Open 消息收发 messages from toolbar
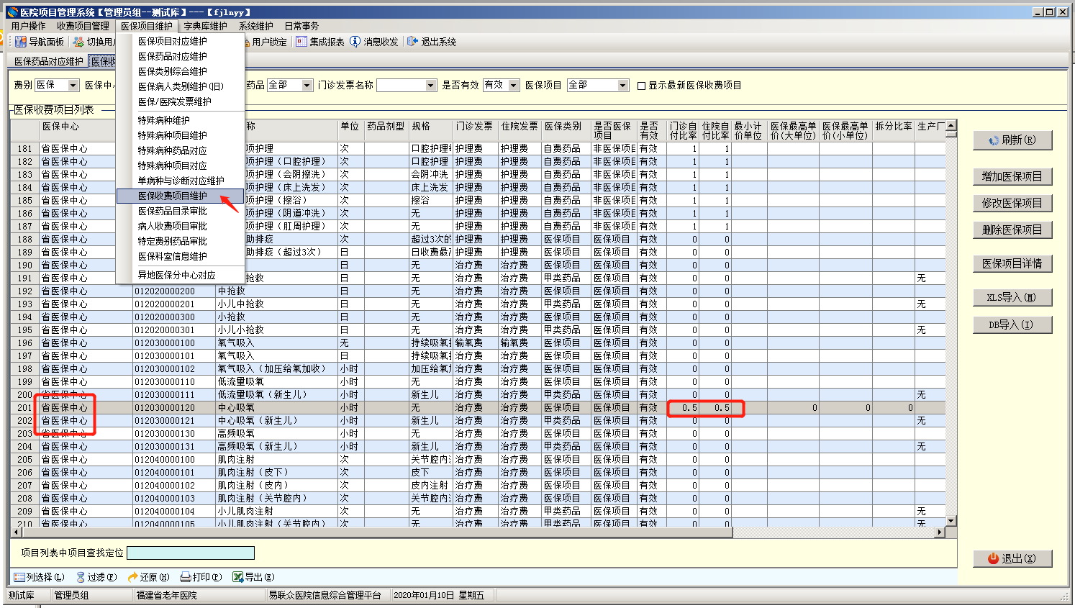 pyautogui.click(x=374, y=42)
